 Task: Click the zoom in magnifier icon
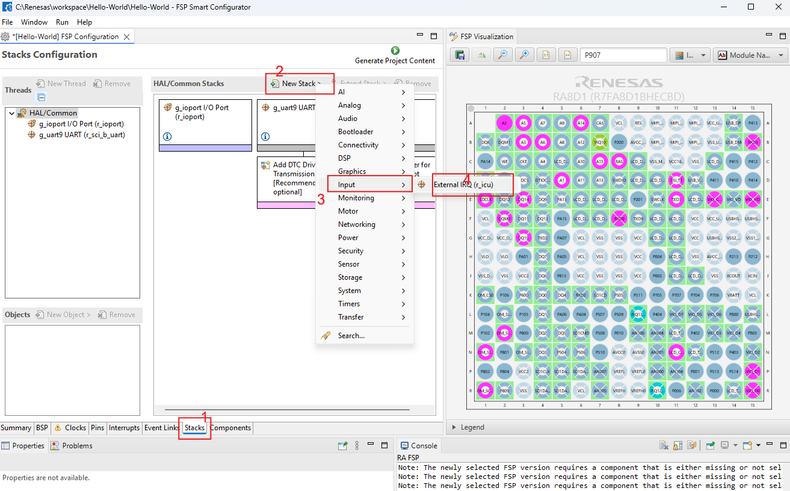coord(524,55)
